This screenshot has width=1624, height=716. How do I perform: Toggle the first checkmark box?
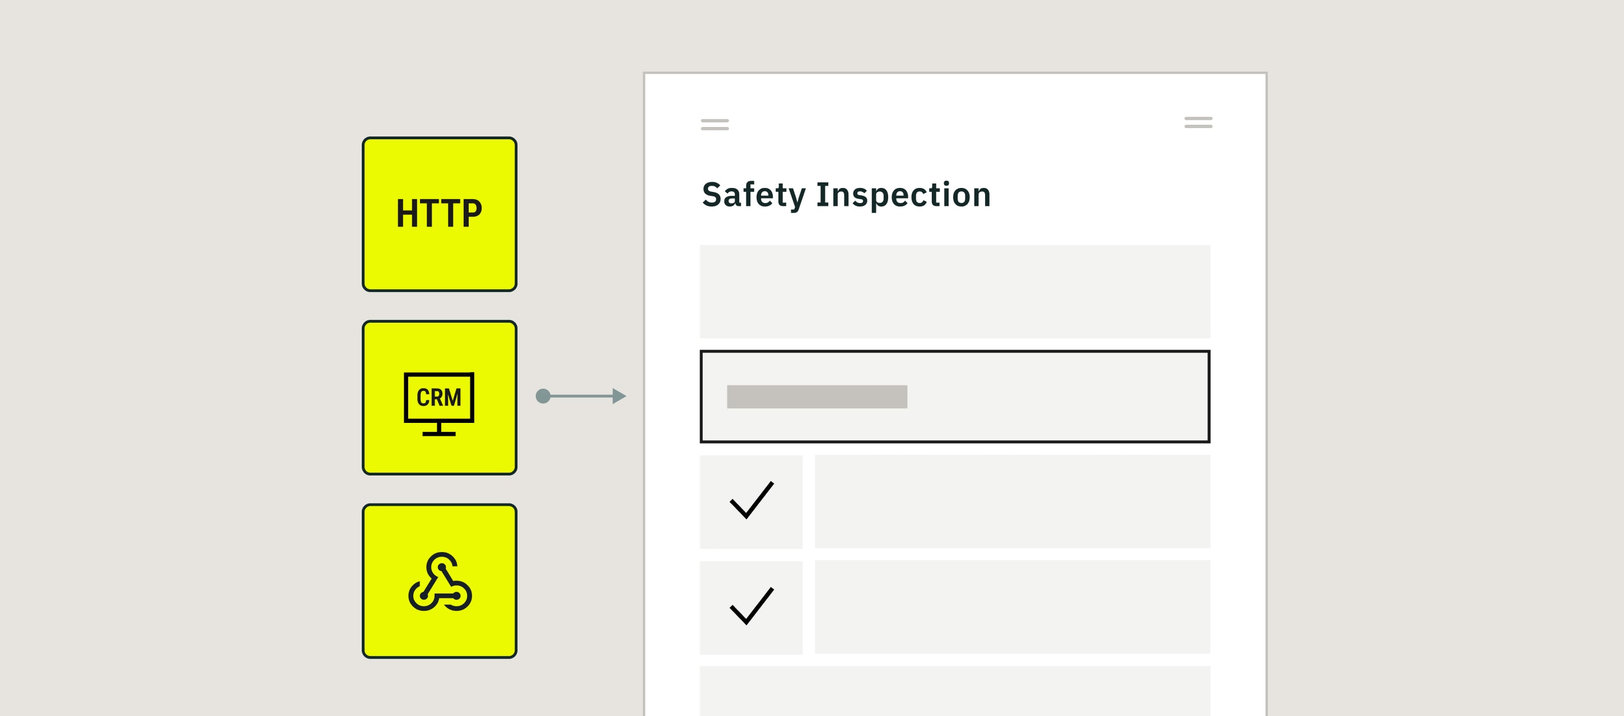751,502
